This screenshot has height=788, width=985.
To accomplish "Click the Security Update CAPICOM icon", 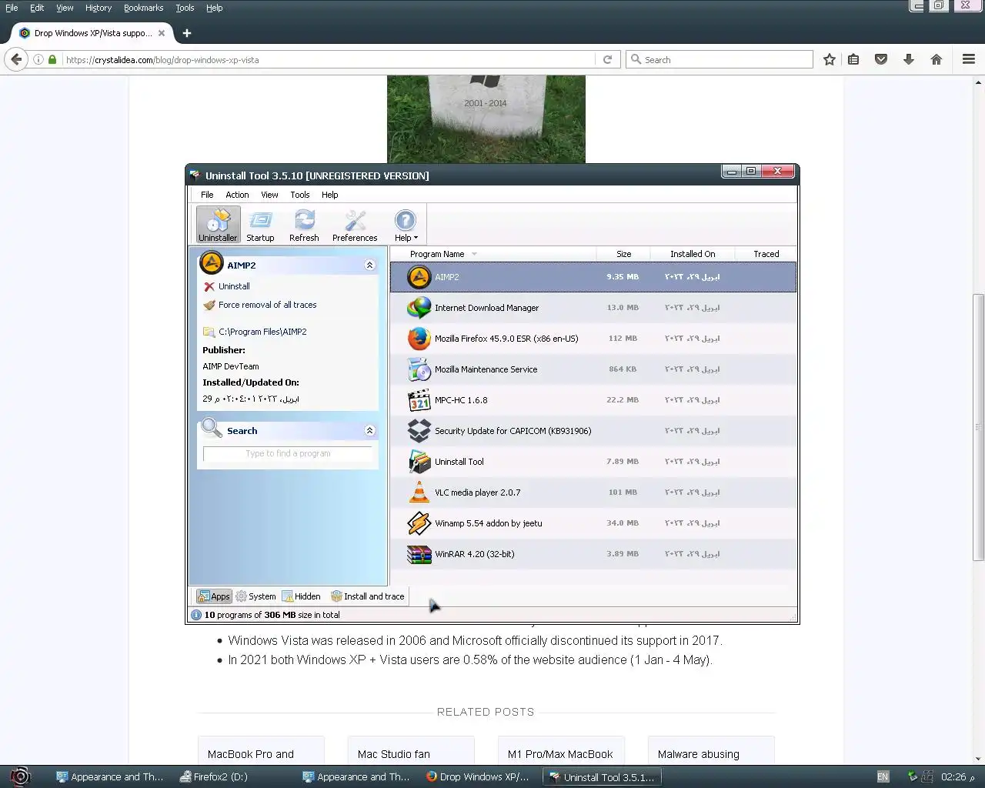I will [x=419, y=431].
